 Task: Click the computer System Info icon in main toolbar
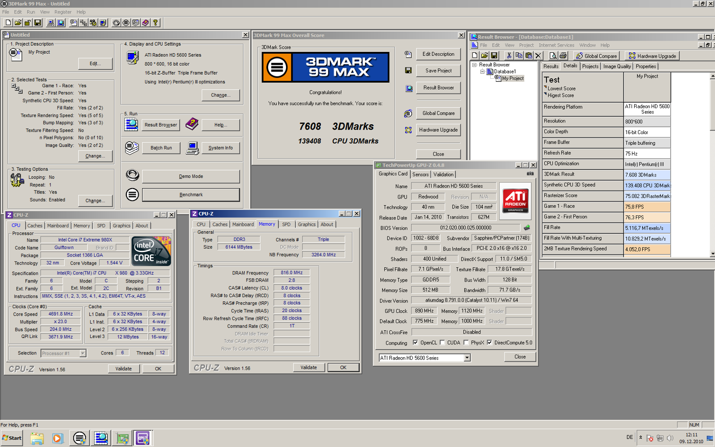click(51, 23)
